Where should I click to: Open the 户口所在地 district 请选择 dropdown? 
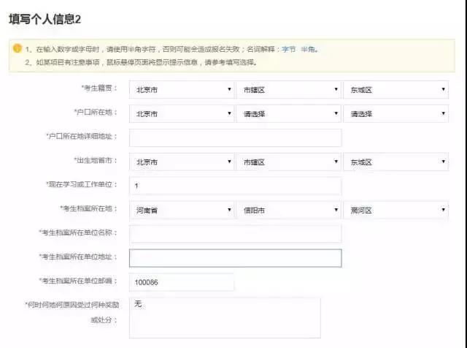395,114
